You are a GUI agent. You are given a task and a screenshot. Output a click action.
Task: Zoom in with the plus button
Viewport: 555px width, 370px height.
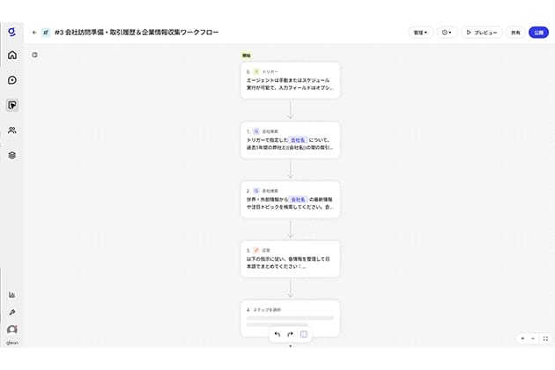(522, 337)
